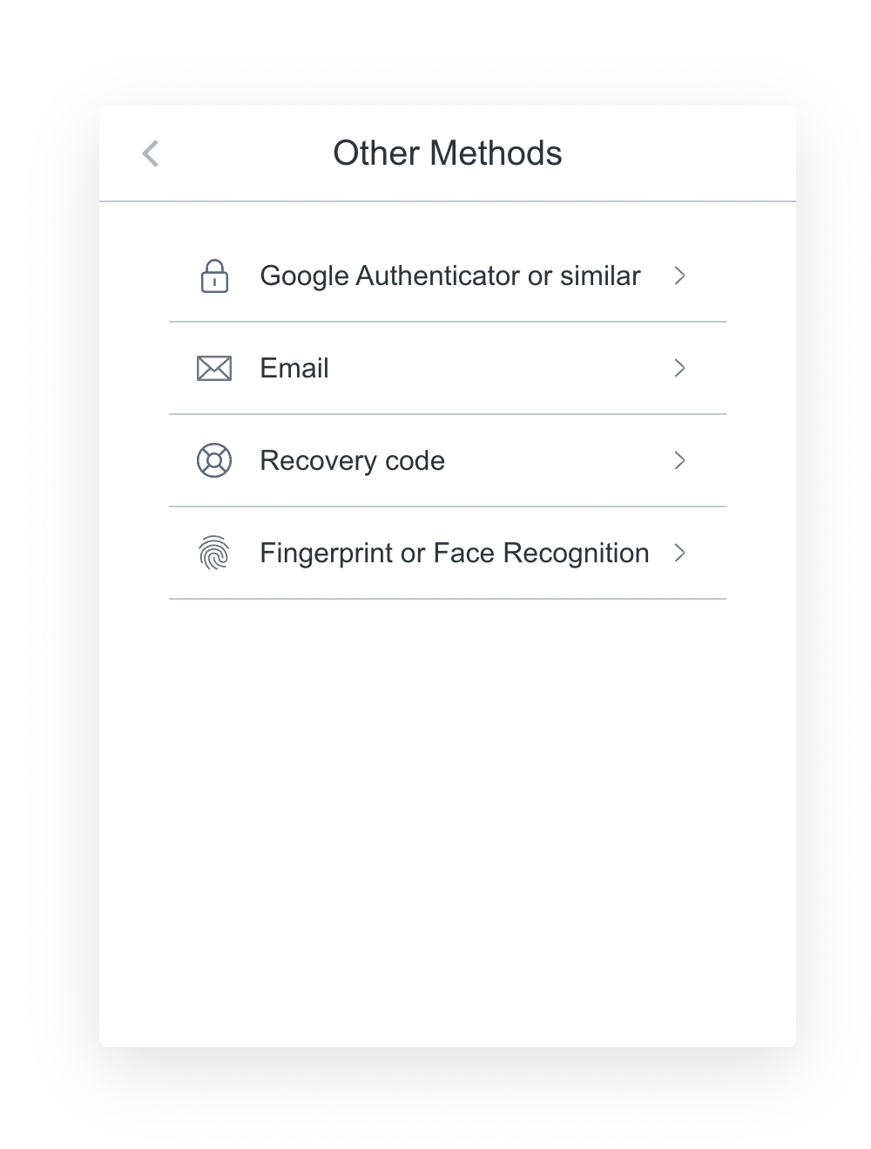The image size is (871, 1149).
Task: Choose "Fingerprint or Face Recognition" label
Action: (454, 553)
